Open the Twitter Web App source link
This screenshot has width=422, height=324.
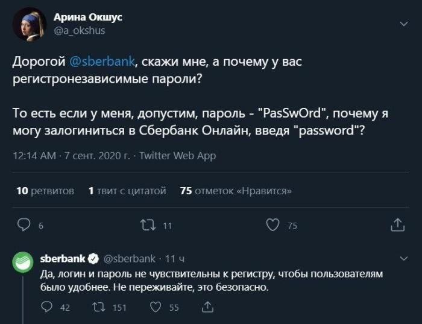click(178, 156)
